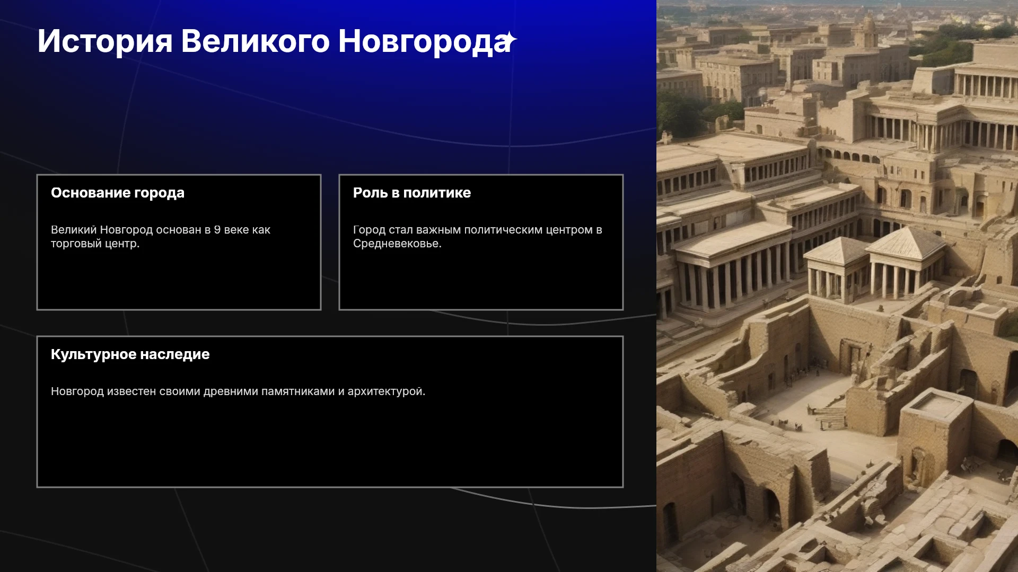
Task: Click the sparkle star icon after the title
Action: click(x=510, y=40)
